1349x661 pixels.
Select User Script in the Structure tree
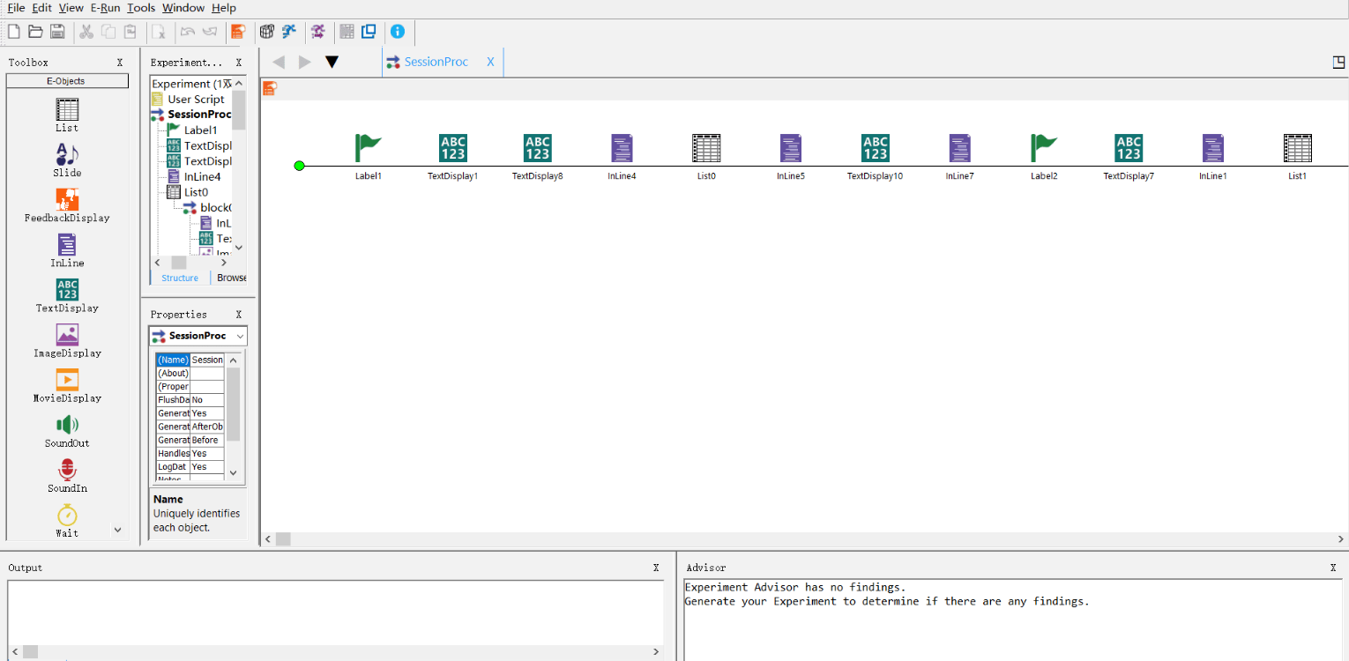(x=196, y=100)
